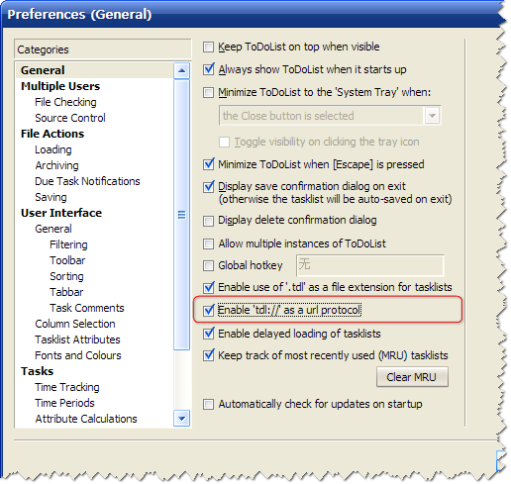Enable Minimize ToDoList to the System Tray

pos(208,92)
